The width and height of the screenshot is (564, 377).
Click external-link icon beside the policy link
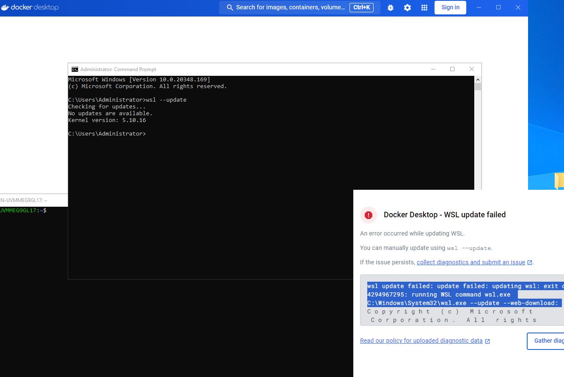pyautogui.click(x=487, y=341)
